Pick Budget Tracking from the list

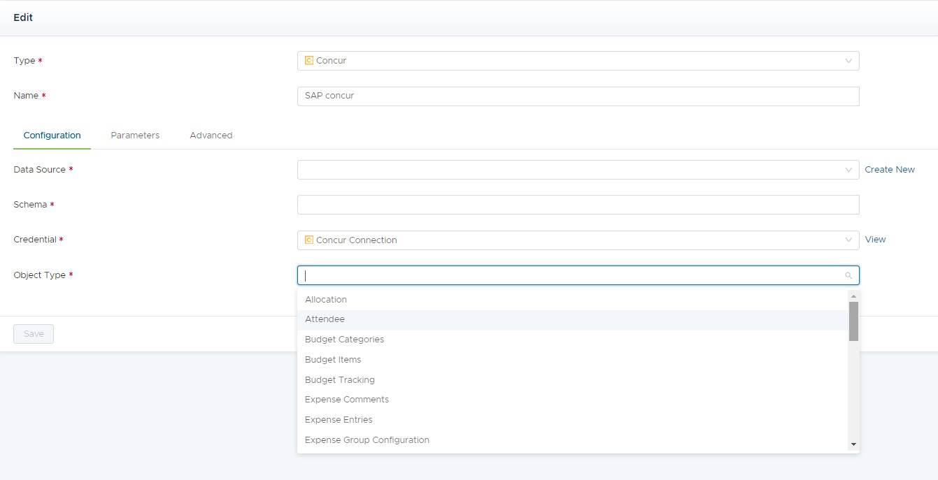tap(340, 380)
